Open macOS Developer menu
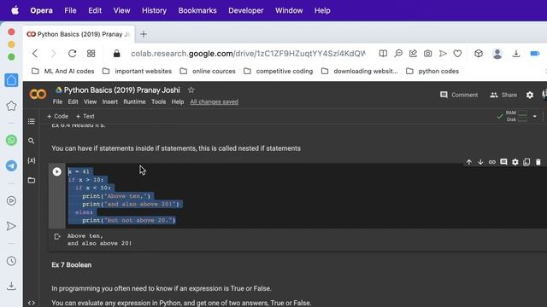Image resolution: width=547 pixels, height=307 pixels. point(246,10)
